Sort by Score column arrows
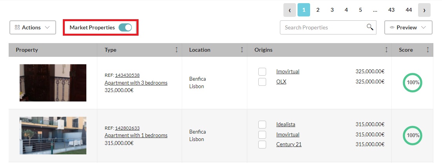 [x=427, y=50]
